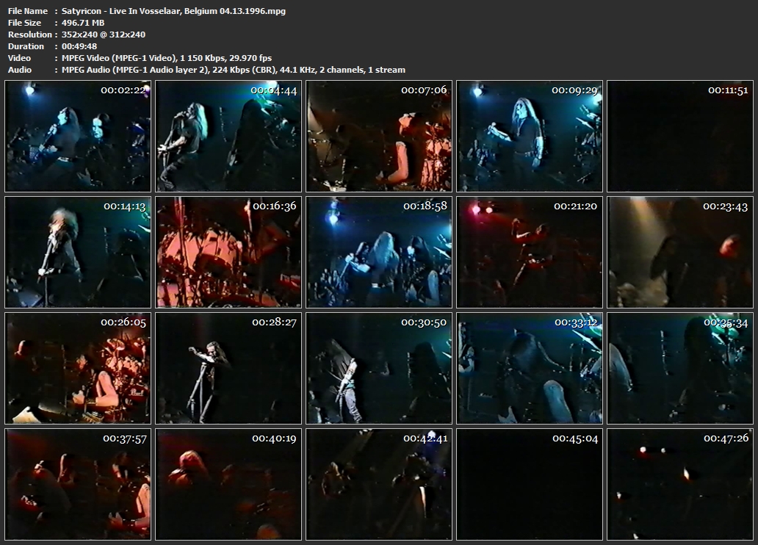Click the 'Audio' label
This screenshot has height=545, width=758.
point(20,70)
